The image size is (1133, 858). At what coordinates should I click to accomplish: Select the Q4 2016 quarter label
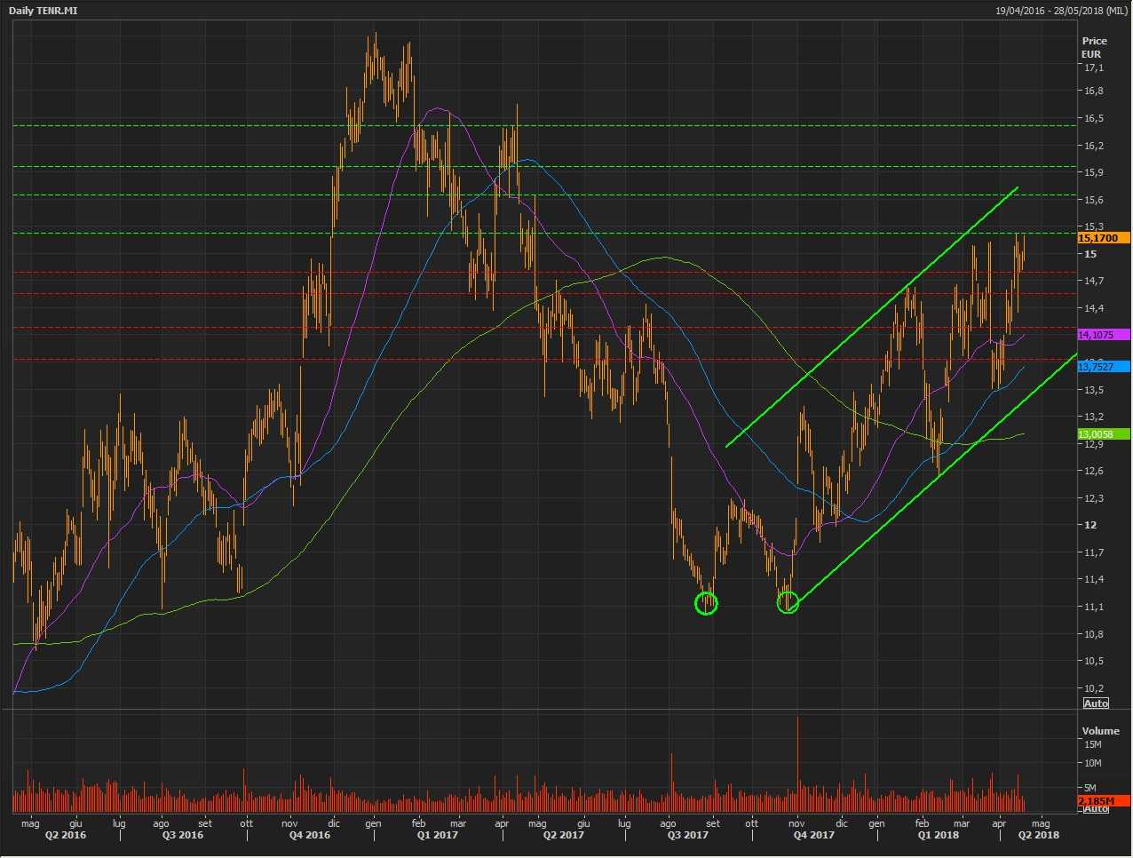pos(309,835)
